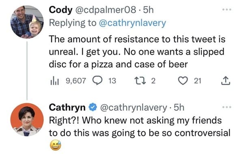Click Cathryn's blue verified badge
Viewport: 243px width, 154px height.
pos(92,107)
